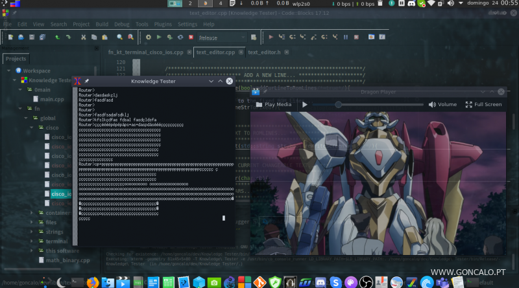Screen dimensions: 519x288
Task: Open the Plugins menu
Action: tap(163, 24)
